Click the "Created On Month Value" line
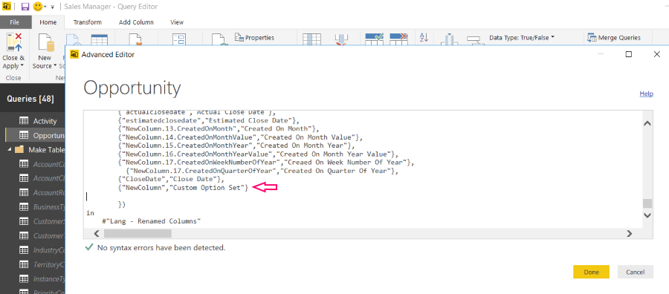 [x=241, y=137]
